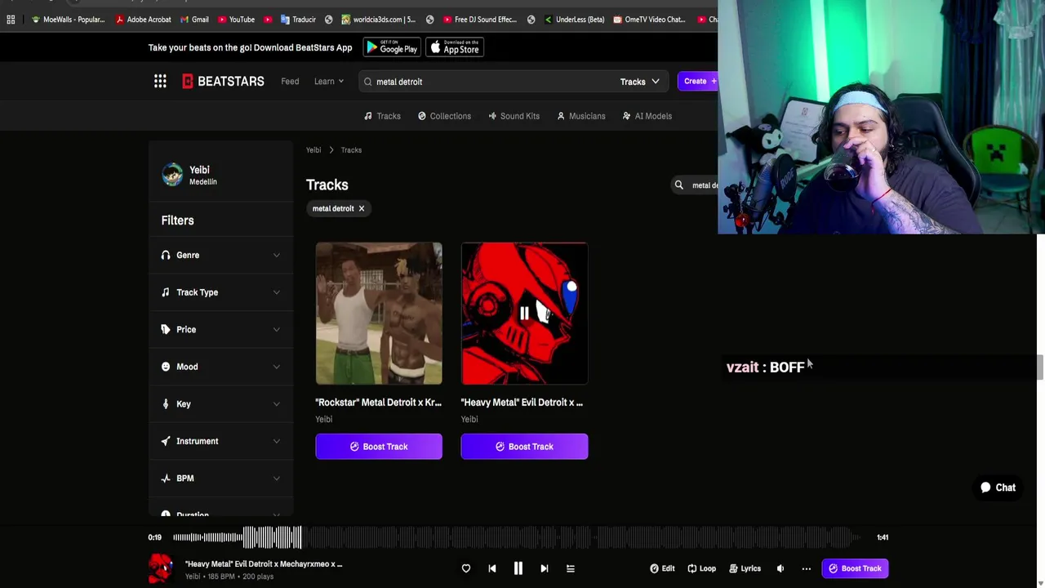Edit the current track
The image size is (1045, 588).
click(x=662, y=568)
